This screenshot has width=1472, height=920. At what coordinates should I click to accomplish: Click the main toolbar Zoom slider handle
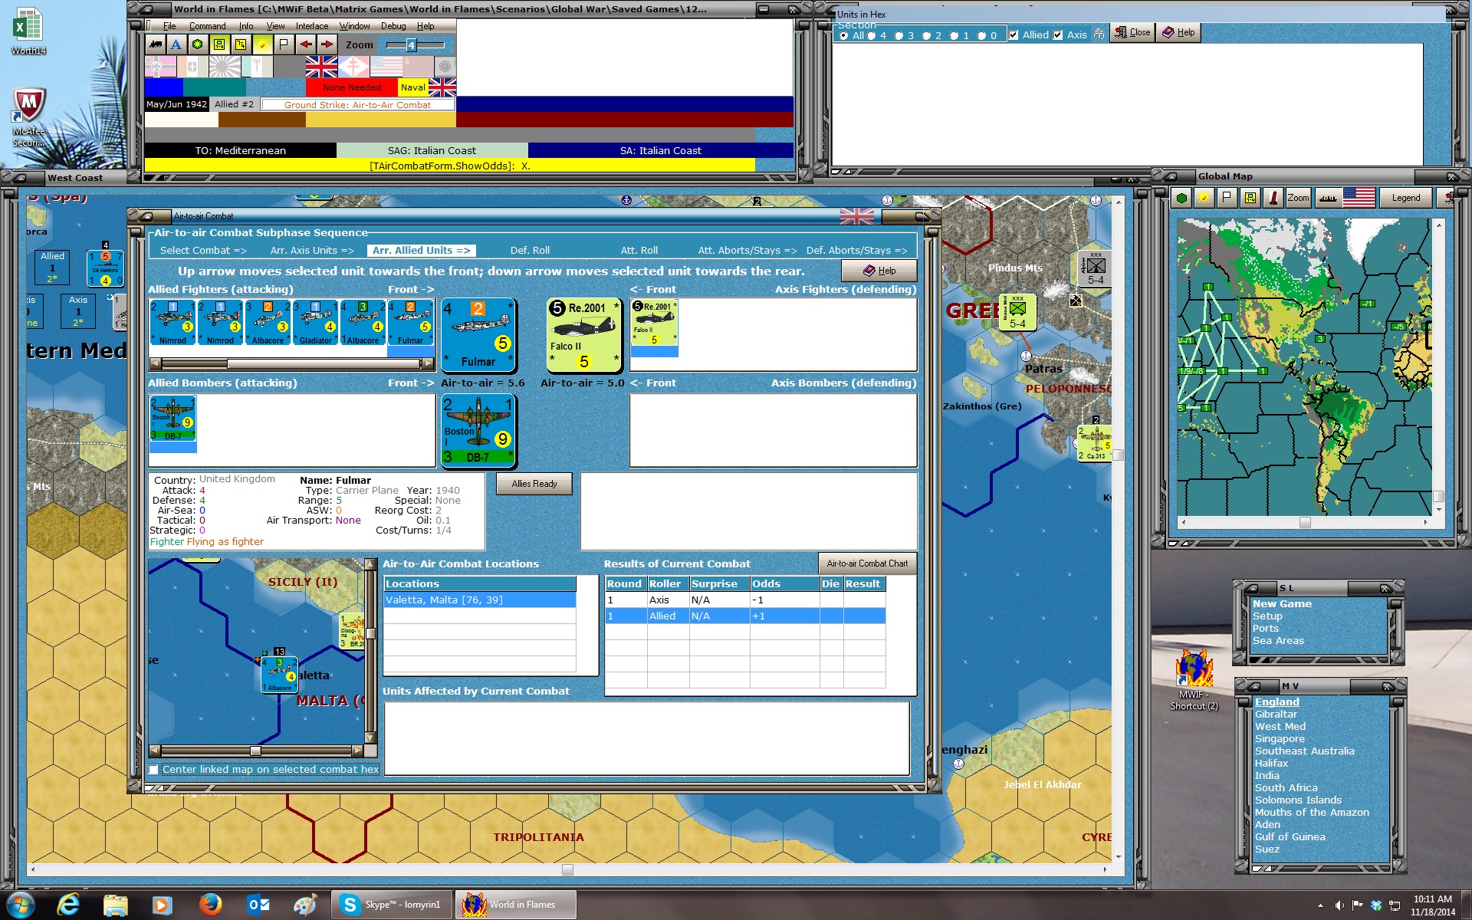[411, 45]
